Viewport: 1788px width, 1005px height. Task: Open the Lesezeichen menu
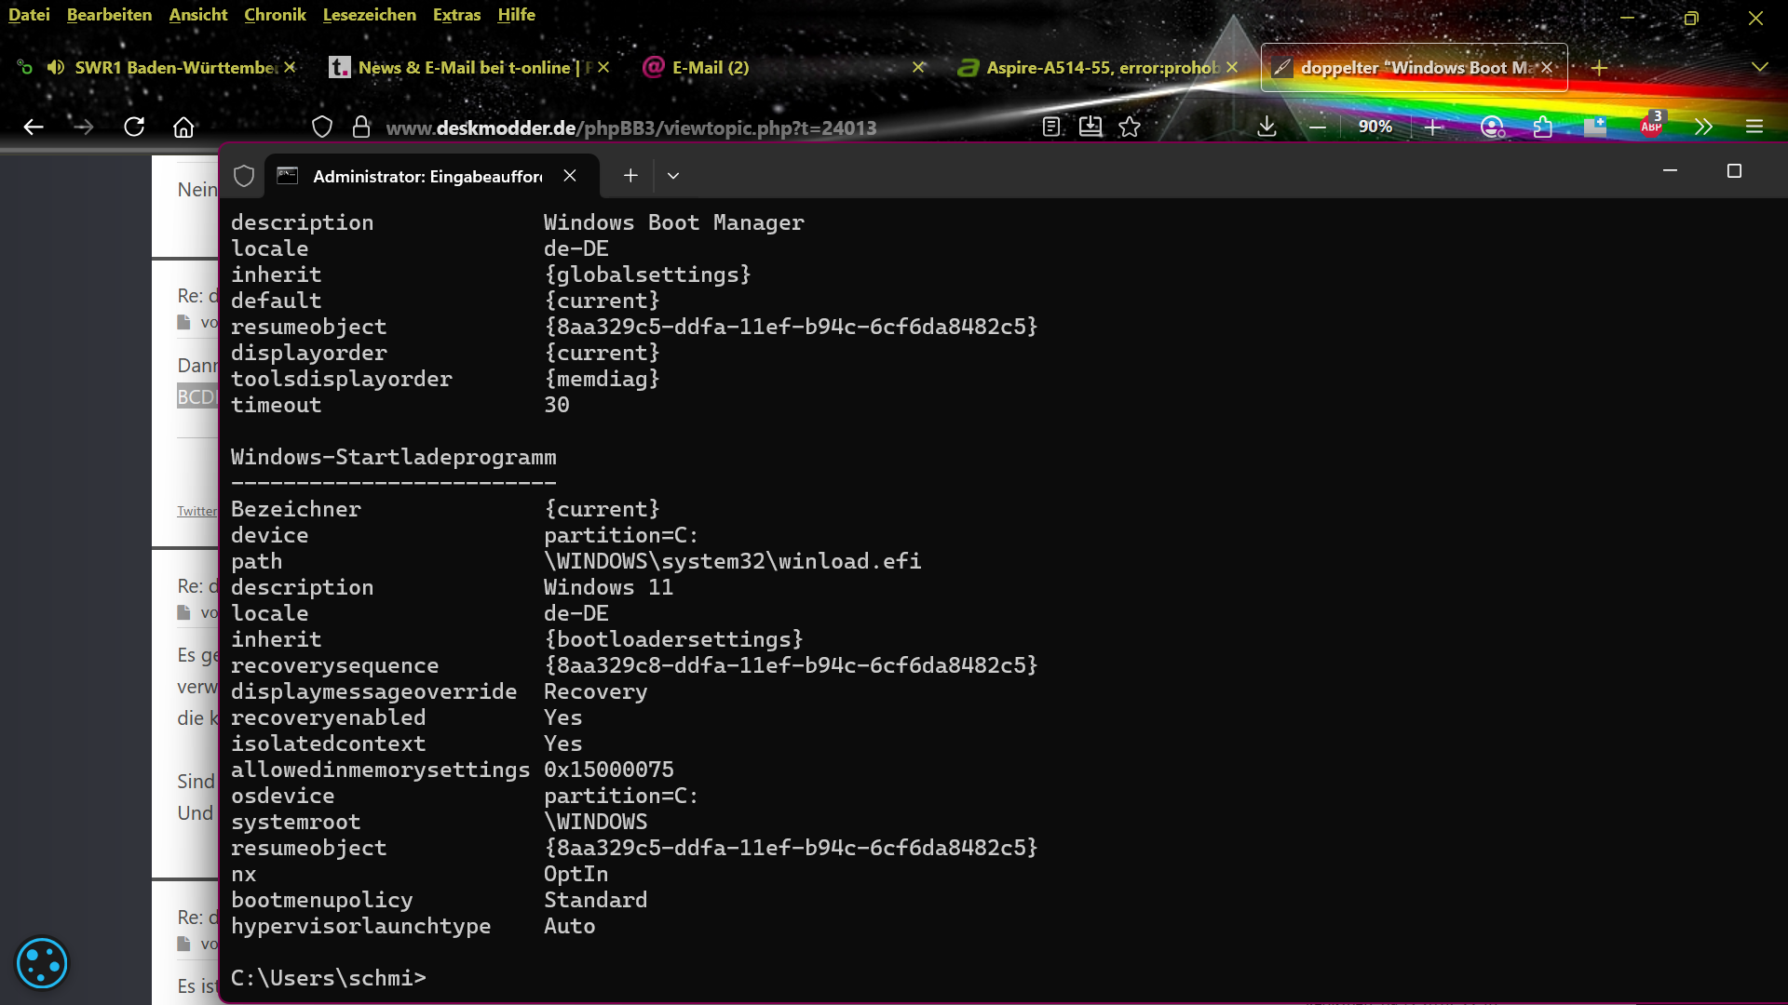tap(369, 15)
